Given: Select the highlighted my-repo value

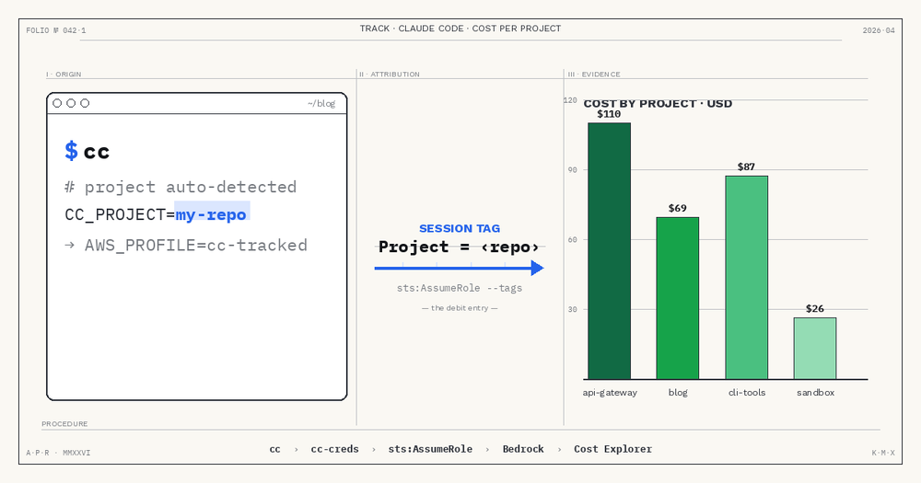Looking at the screenshot, I should (212, 214).
